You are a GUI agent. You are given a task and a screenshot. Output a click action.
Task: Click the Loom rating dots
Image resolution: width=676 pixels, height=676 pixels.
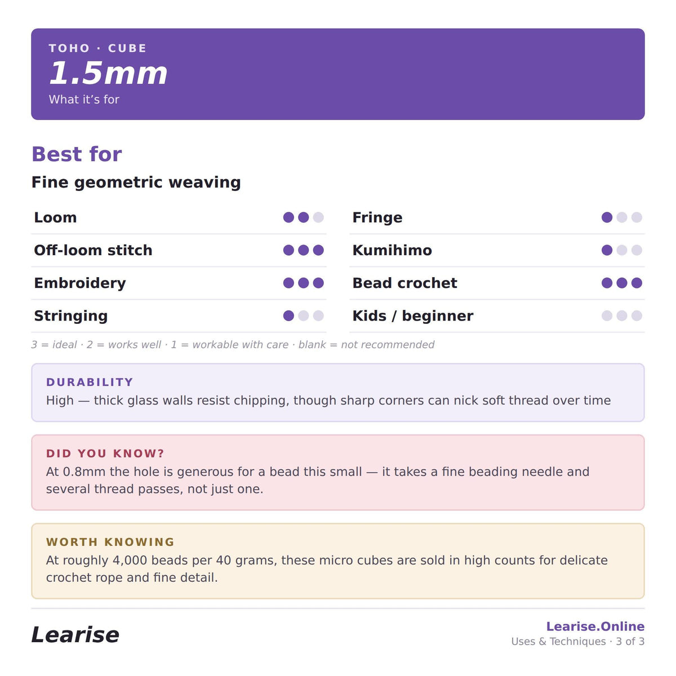point(303,217)
